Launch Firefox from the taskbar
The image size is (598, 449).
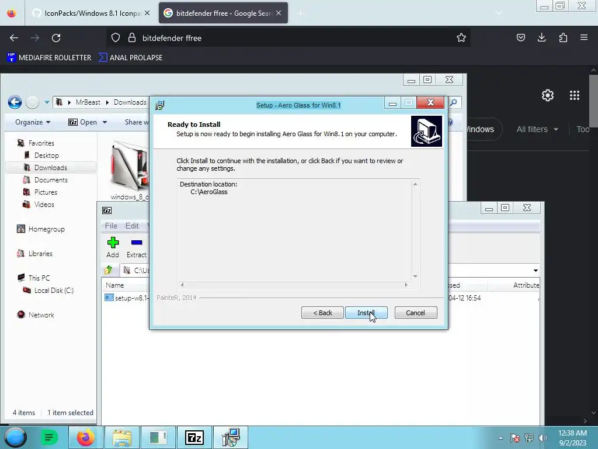[x=85, y=437]
